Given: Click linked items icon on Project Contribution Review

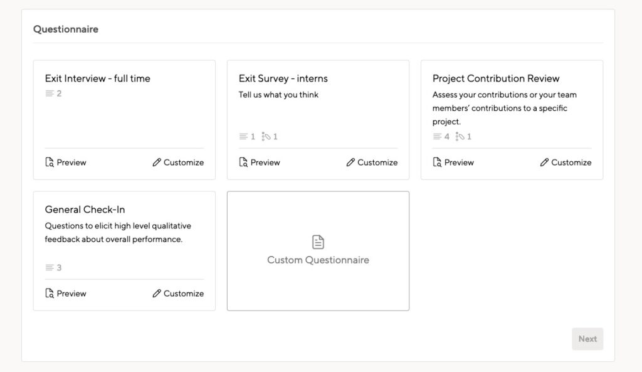Looking at the screenshot, I should tap(460, 136).
